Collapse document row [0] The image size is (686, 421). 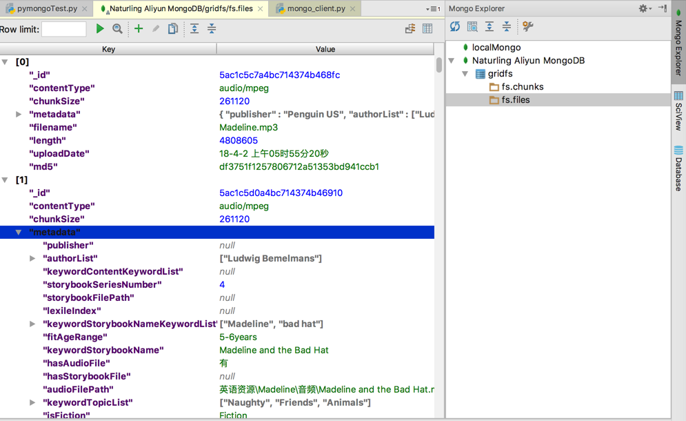[5, 62]
